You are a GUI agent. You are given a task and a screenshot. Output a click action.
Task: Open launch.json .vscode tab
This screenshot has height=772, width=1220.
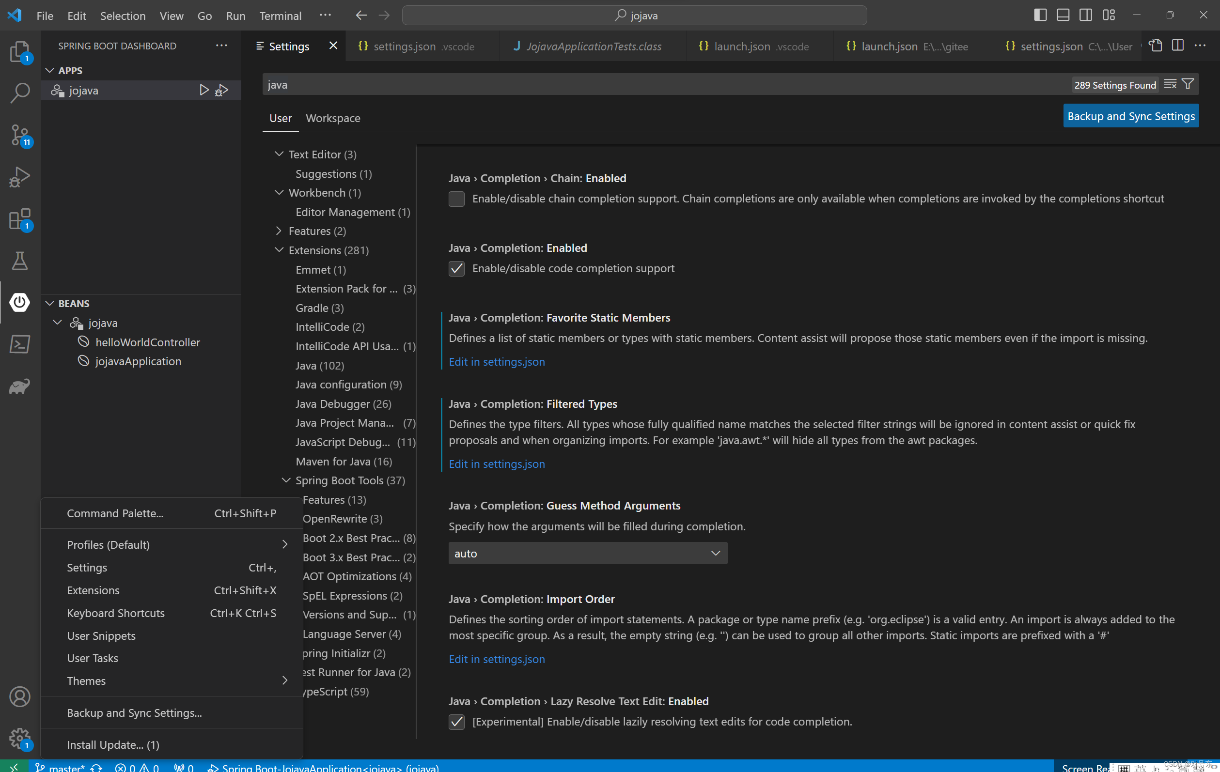coord(761,46)
